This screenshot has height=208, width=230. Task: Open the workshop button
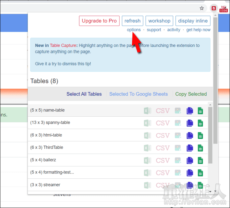159,21
